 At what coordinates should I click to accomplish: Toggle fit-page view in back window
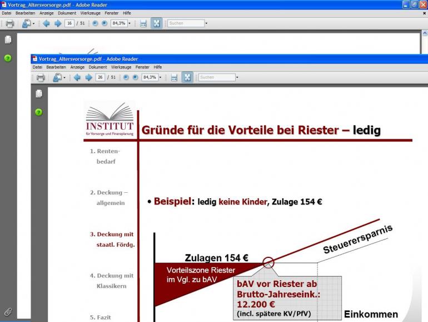tap(156, 23)
